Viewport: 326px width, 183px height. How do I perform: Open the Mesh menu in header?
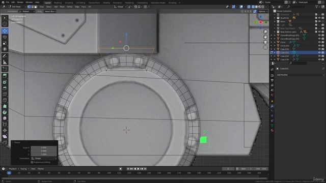tap(62, 7)
